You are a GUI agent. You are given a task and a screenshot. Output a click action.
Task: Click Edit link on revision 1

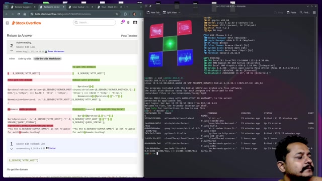click(27, 144)
